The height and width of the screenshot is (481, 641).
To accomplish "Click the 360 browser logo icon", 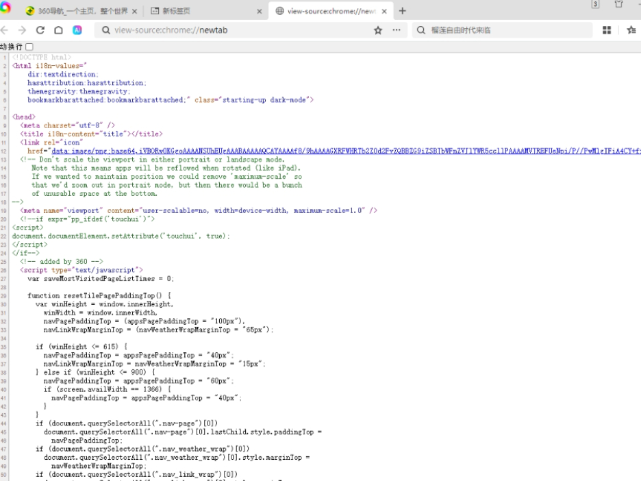I will click(5, 8).
